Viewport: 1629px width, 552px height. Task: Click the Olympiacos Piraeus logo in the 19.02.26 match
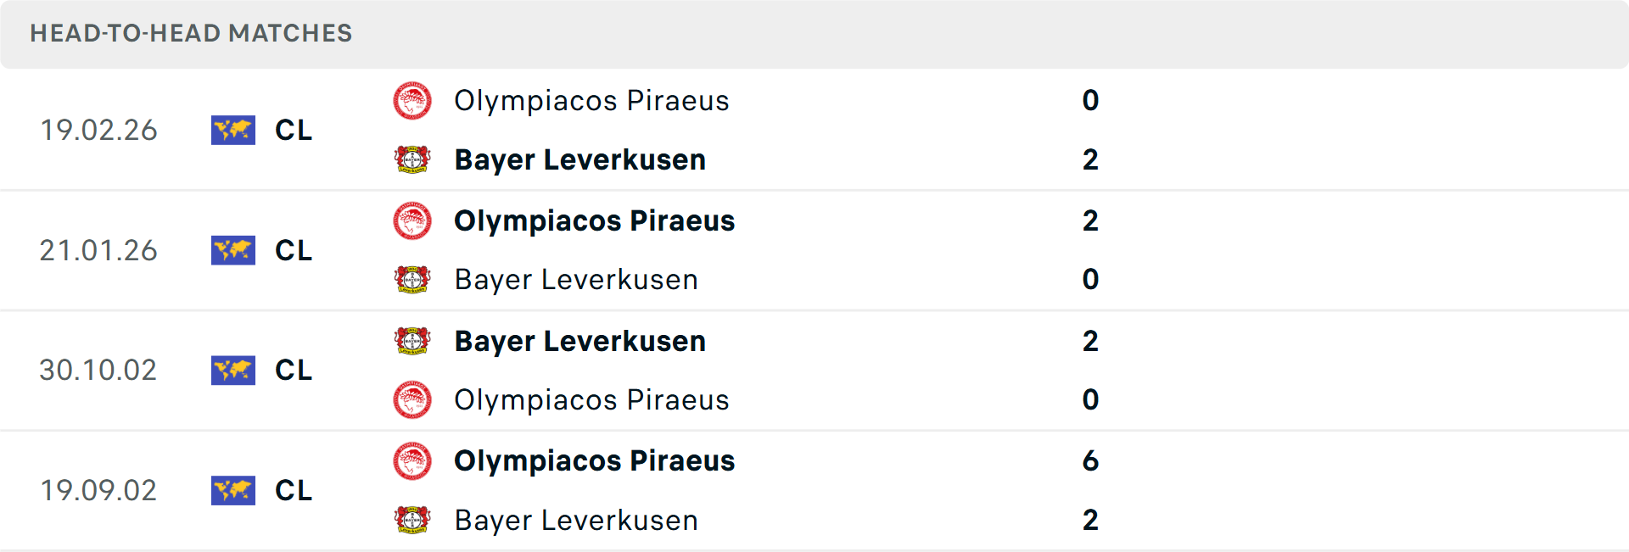tap(412, 100)
